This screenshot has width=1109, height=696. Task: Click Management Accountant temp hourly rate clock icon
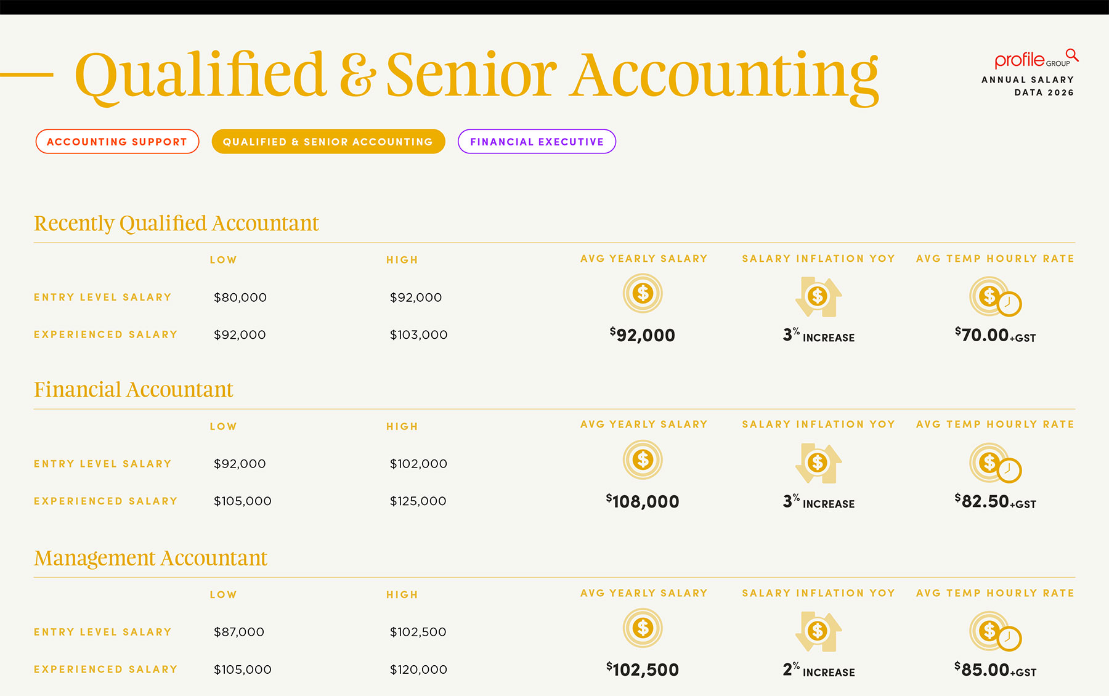[995, 631]
